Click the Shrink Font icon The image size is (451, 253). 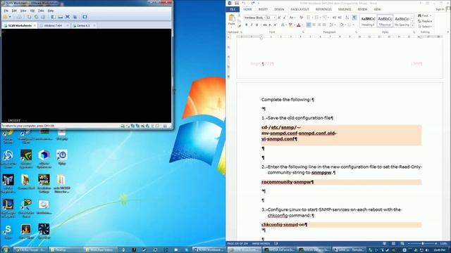tap(285, 18)
